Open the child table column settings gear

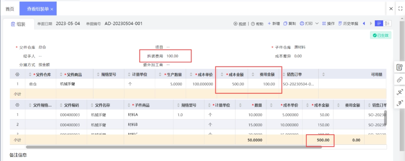(x=18, y=105)
